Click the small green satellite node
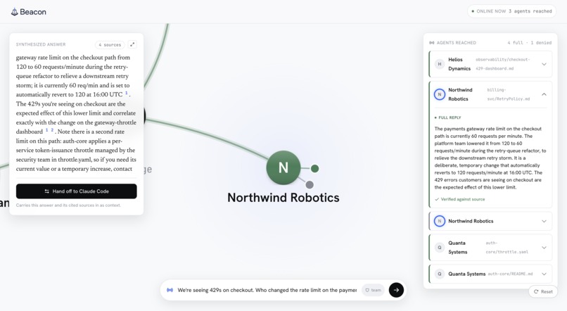567x311 pixels. [x=315, y=169]
